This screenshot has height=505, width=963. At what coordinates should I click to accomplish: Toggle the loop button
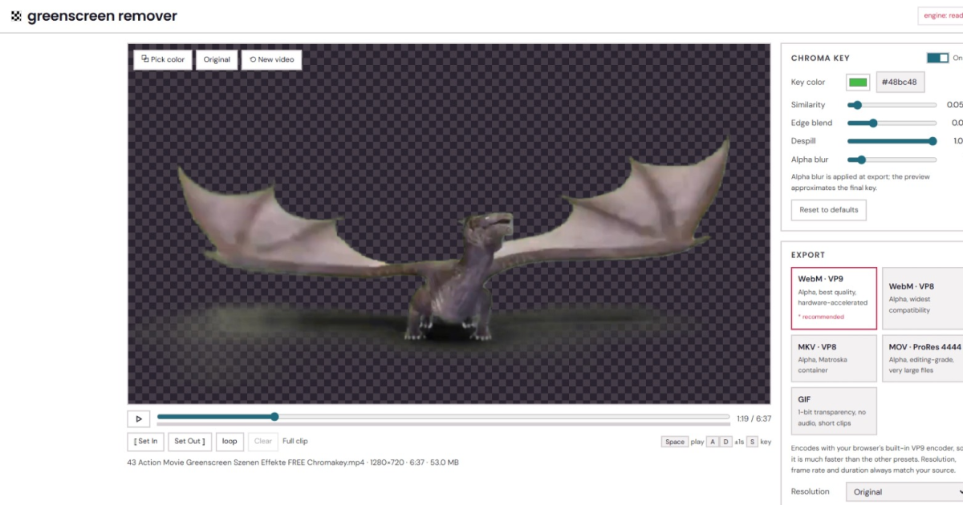point(230,441)
